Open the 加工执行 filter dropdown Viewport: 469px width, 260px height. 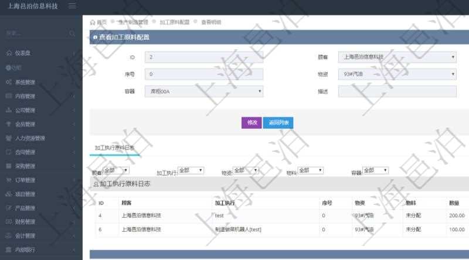191,170
